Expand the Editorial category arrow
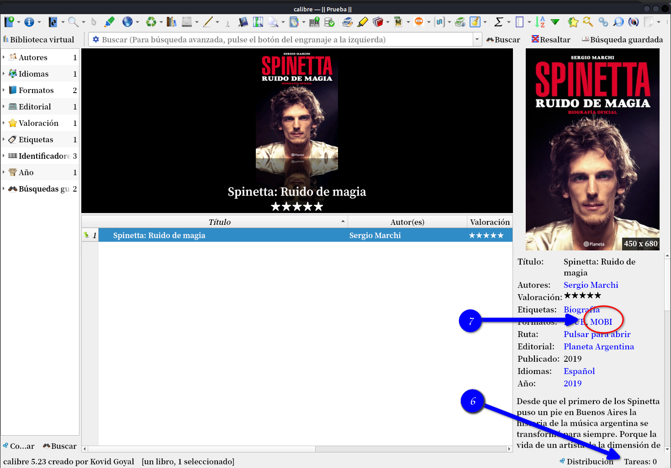 point(4,106)
